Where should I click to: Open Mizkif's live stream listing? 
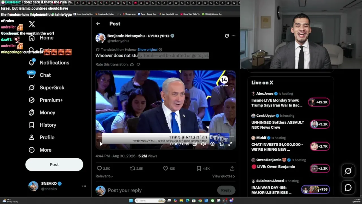click(277, 147)
